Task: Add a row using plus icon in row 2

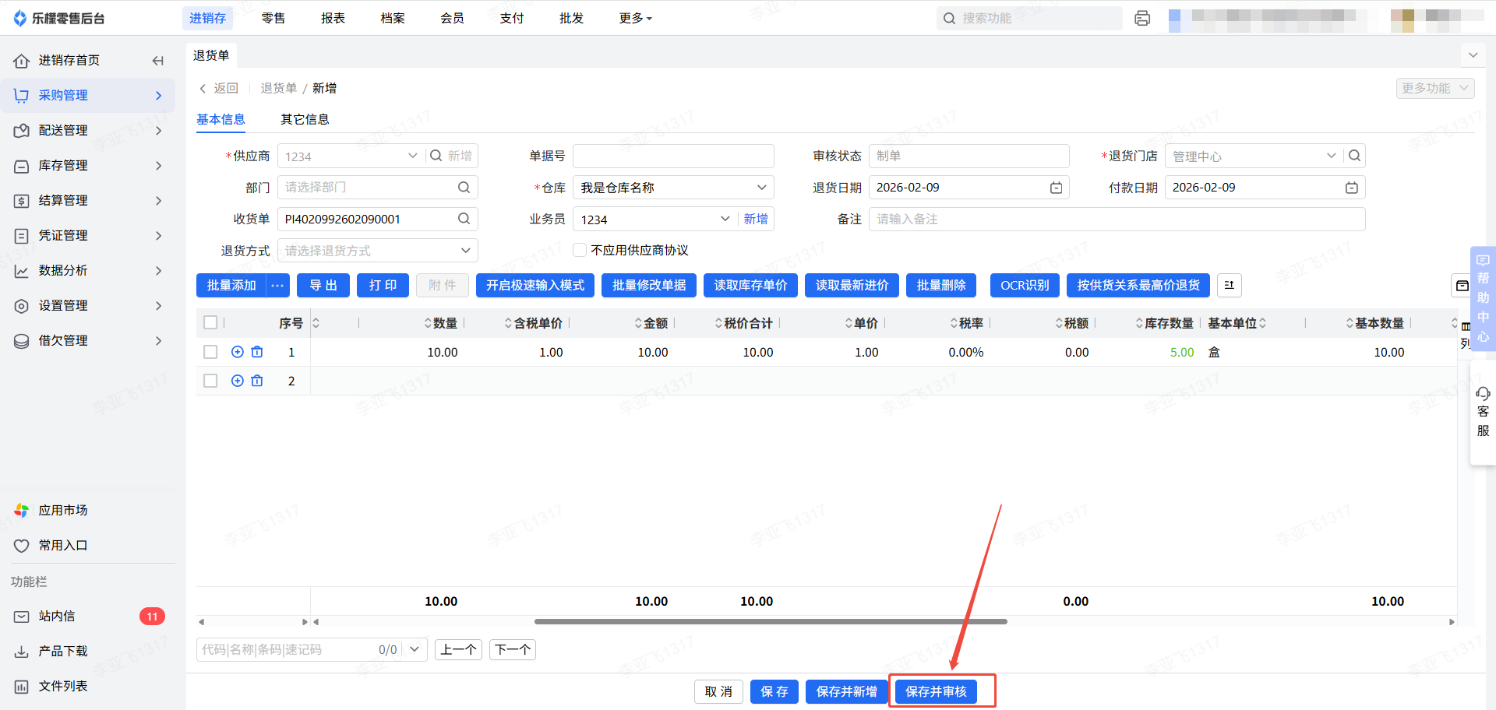Action: click(x=238, y=381)
